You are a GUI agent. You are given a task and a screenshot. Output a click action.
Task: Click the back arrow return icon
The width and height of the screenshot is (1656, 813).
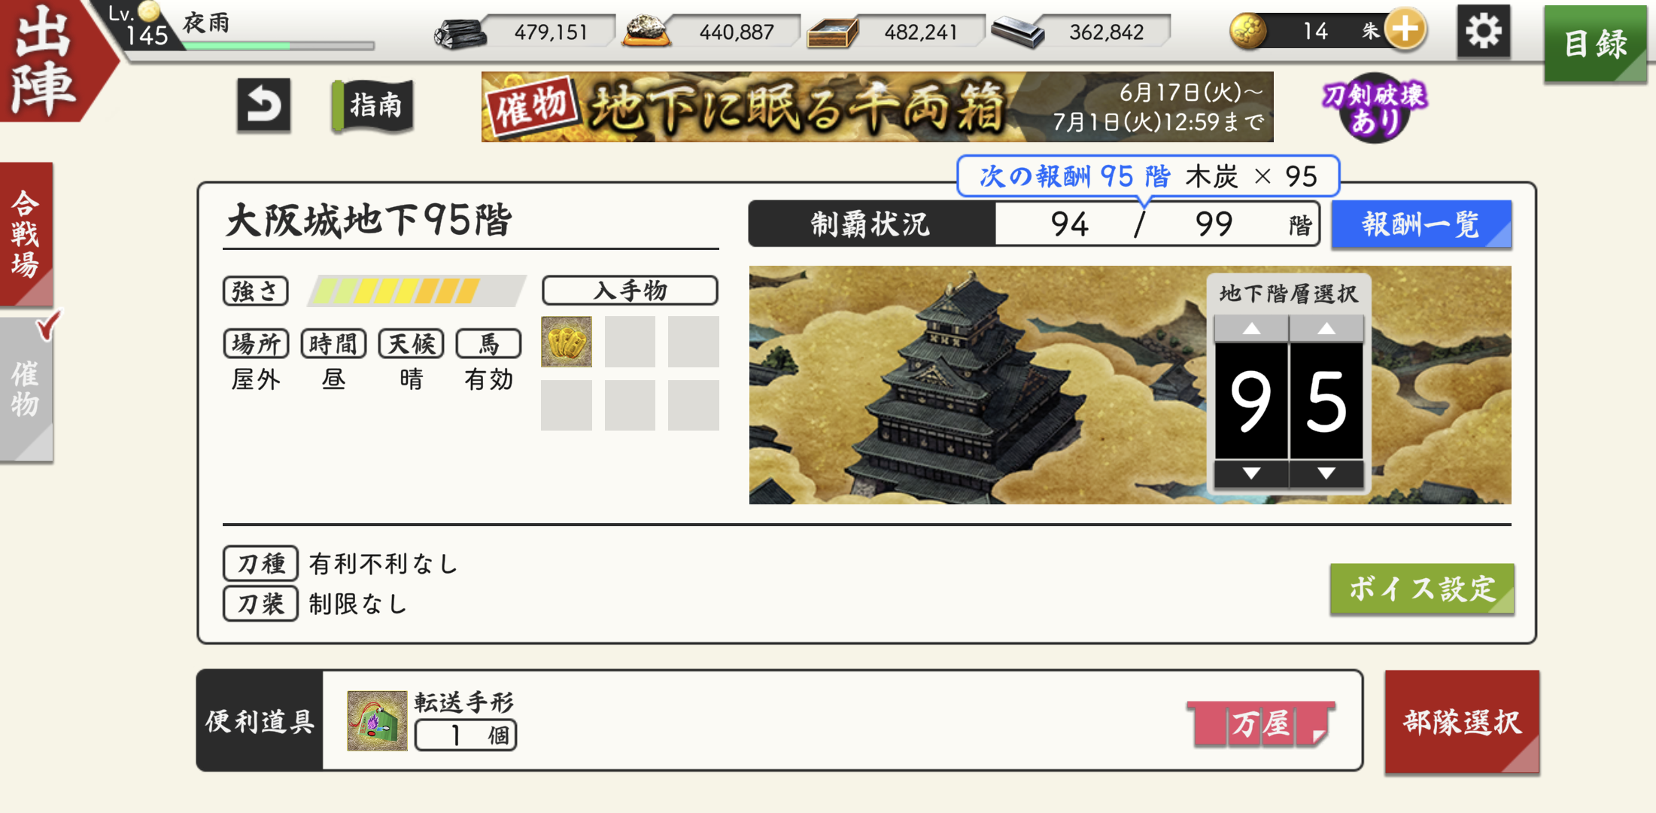click(x=264, y=105)
